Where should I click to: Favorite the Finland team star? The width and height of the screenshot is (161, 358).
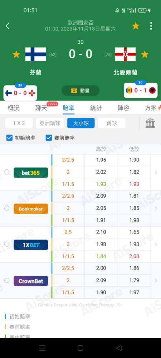tap(16, 54)
